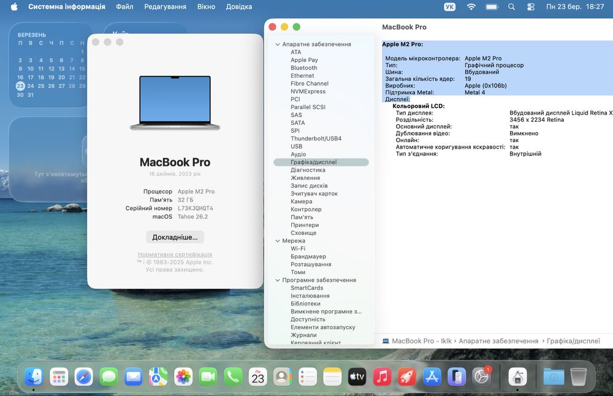Select Apple Pay in the sidebar

(304, 60)
